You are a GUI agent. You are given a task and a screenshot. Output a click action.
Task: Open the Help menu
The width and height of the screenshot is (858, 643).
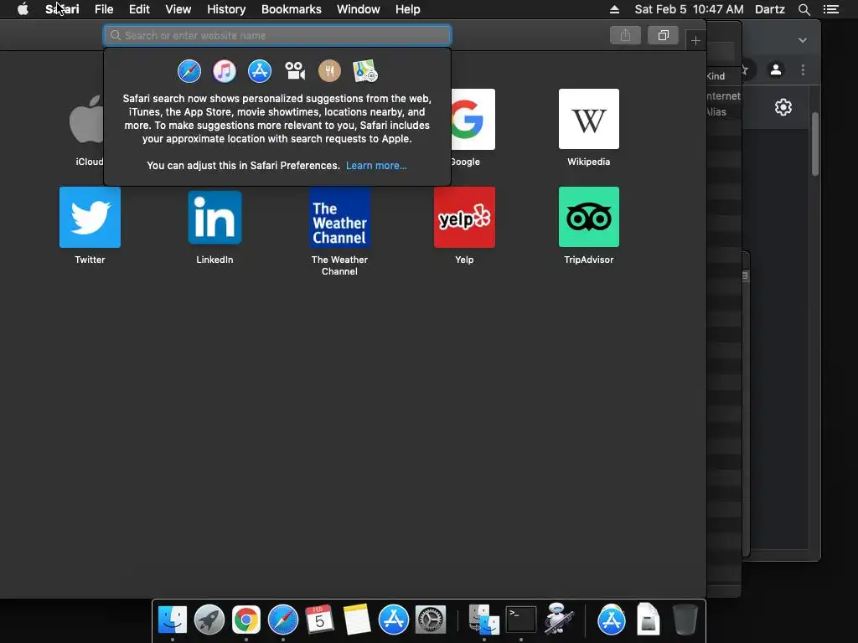(408, 9)
